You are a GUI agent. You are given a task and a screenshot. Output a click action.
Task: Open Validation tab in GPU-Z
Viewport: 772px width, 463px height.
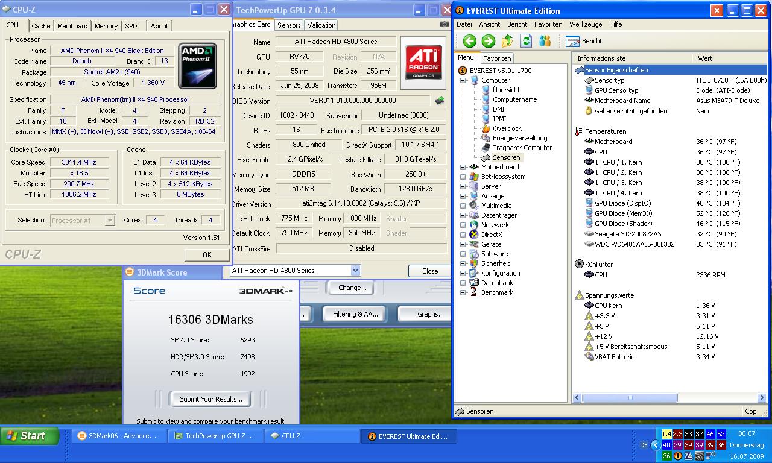[x=321, y=25]
